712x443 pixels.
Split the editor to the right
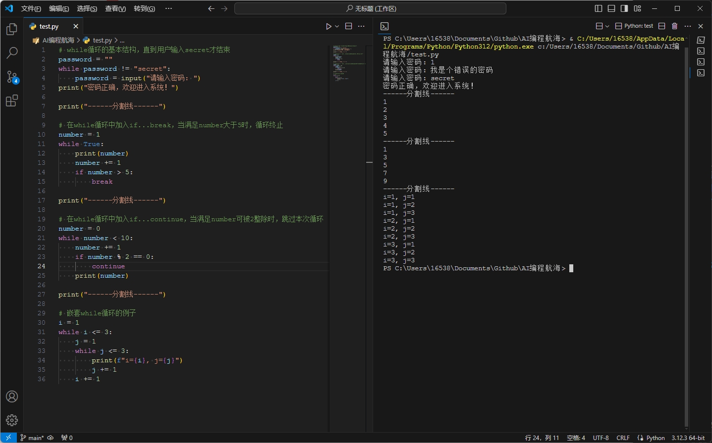(349, 26)
